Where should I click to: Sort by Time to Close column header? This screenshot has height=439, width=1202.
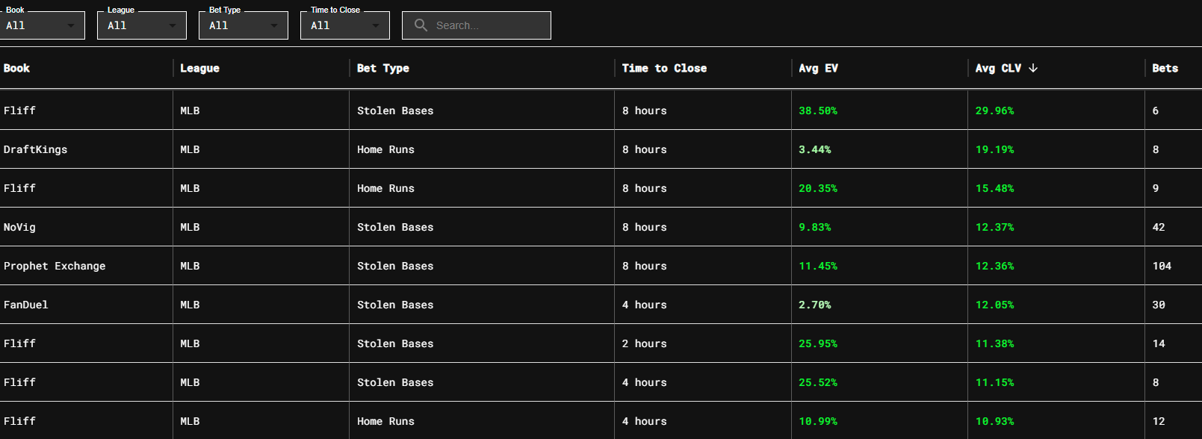pos(664,68)
